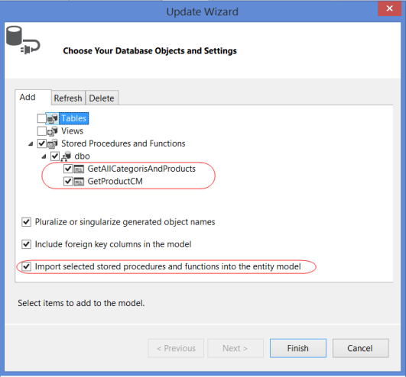Switch to the Refresh tab
The image size is (406, 377).
pyautogui.click(x=68, y=98)
